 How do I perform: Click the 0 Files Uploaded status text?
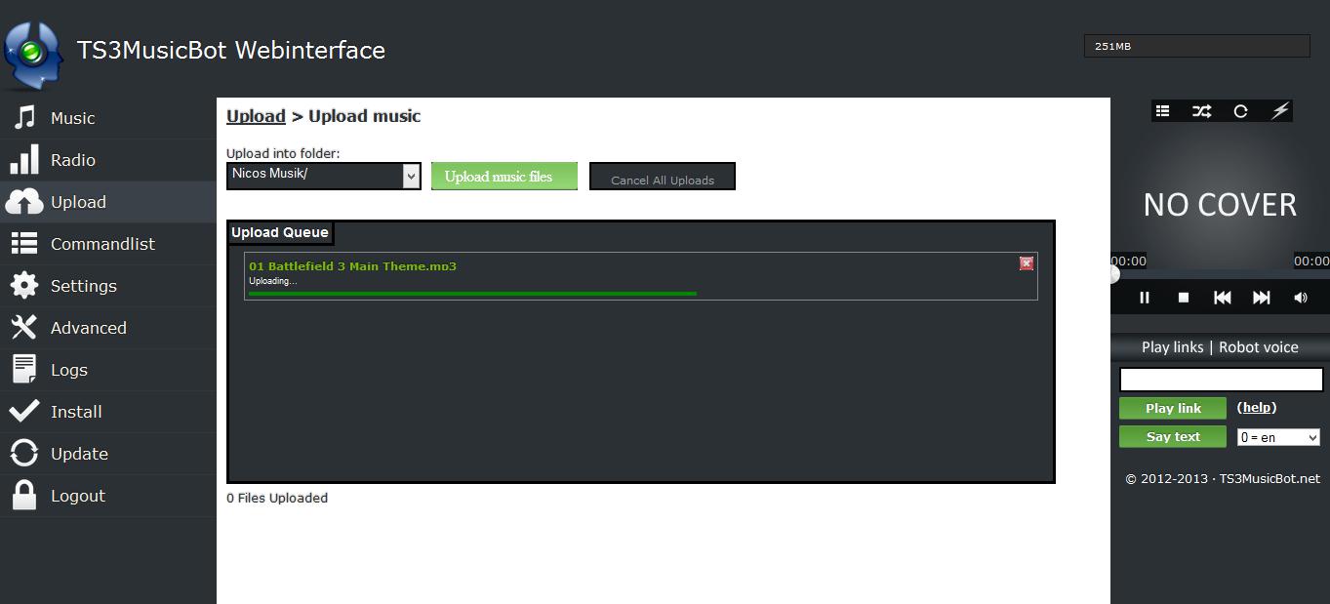pos(277,498)
